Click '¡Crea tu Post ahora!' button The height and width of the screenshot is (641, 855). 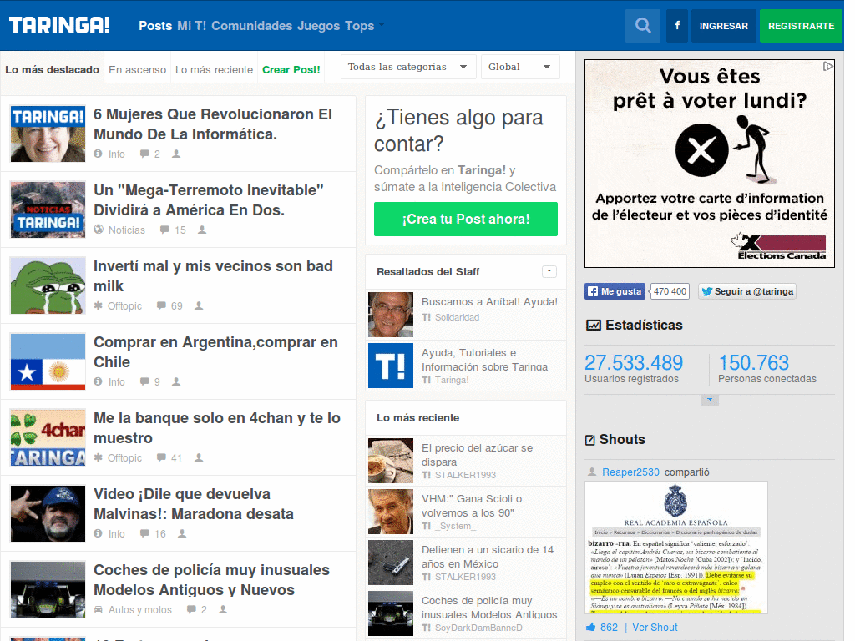click(x=466, y=220)
